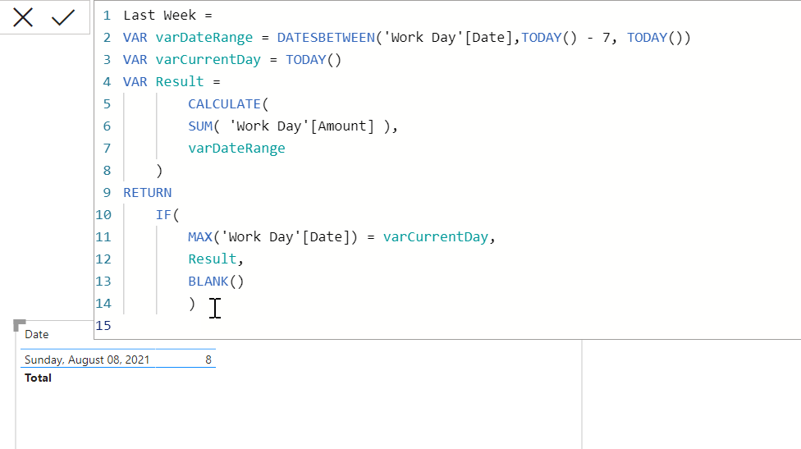Cancel the formula edit with X icon
This screenshot has height=449, width=801.
click(x=23, y=17)
